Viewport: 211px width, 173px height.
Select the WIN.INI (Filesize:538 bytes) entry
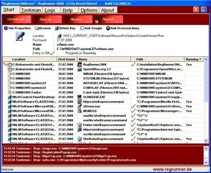103,74
